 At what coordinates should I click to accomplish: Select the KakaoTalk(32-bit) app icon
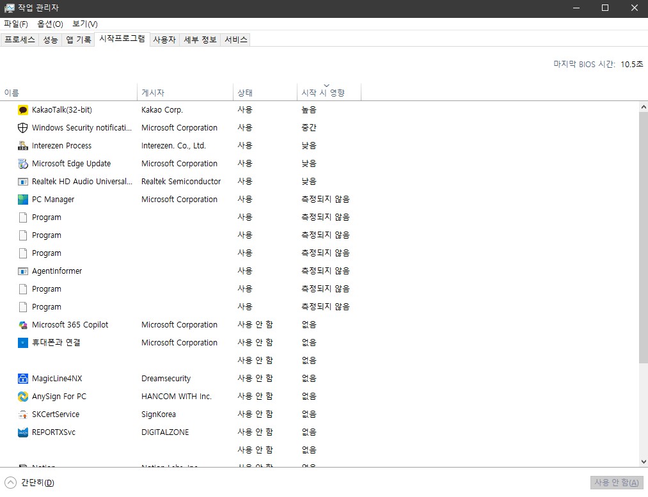click(x=22, y=109)
